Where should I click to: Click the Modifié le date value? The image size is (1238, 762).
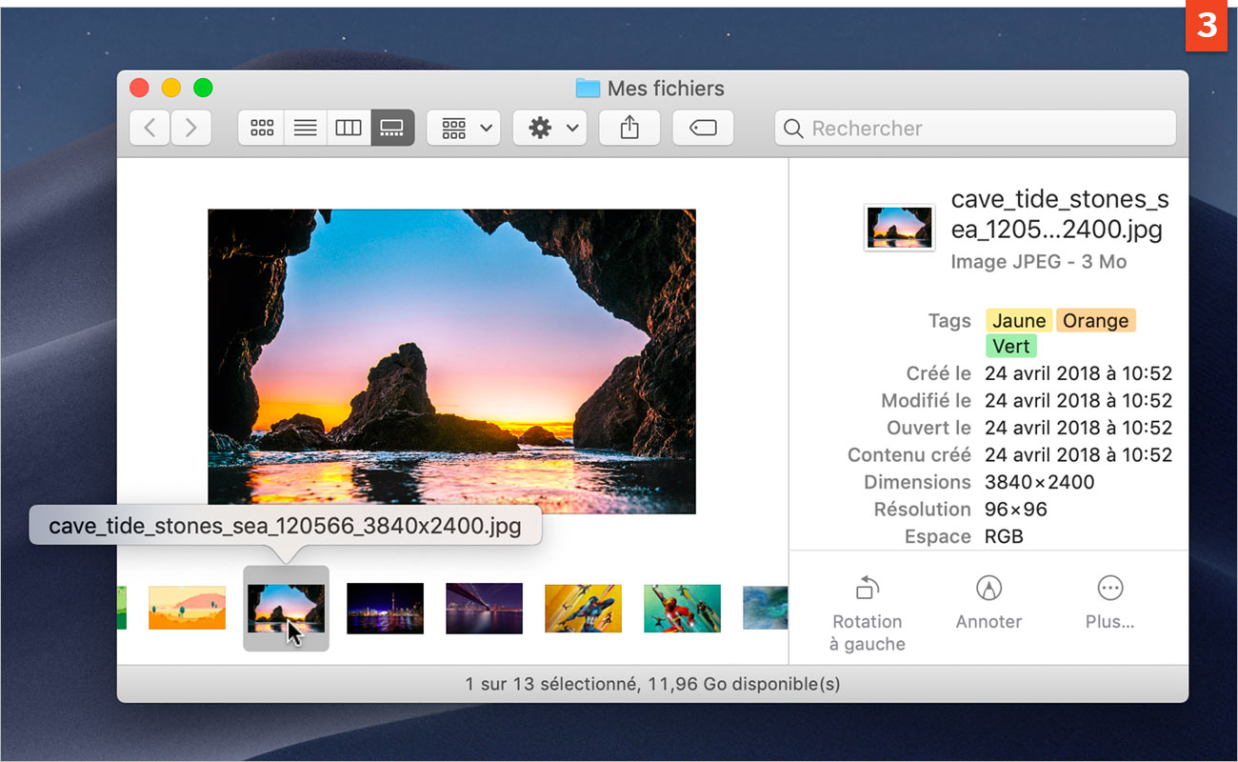1078,400
